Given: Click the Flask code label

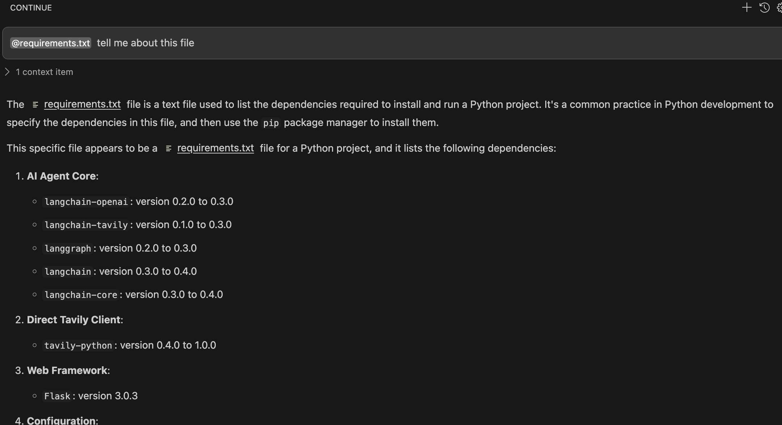Looking at the screenshot, I should pos(57,396).
